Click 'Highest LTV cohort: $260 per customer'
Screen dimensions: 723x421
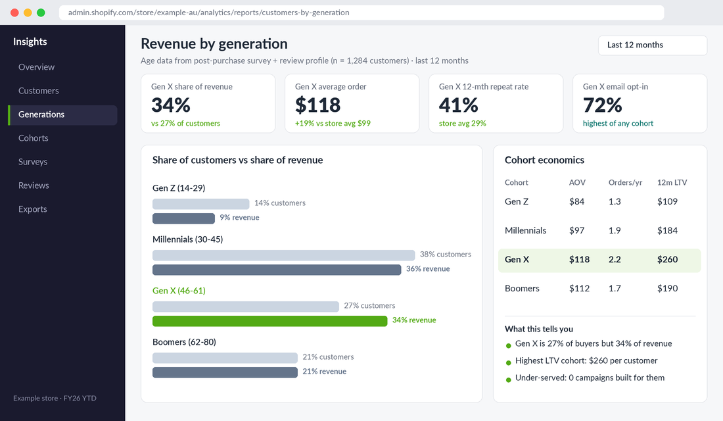[586, 361]
